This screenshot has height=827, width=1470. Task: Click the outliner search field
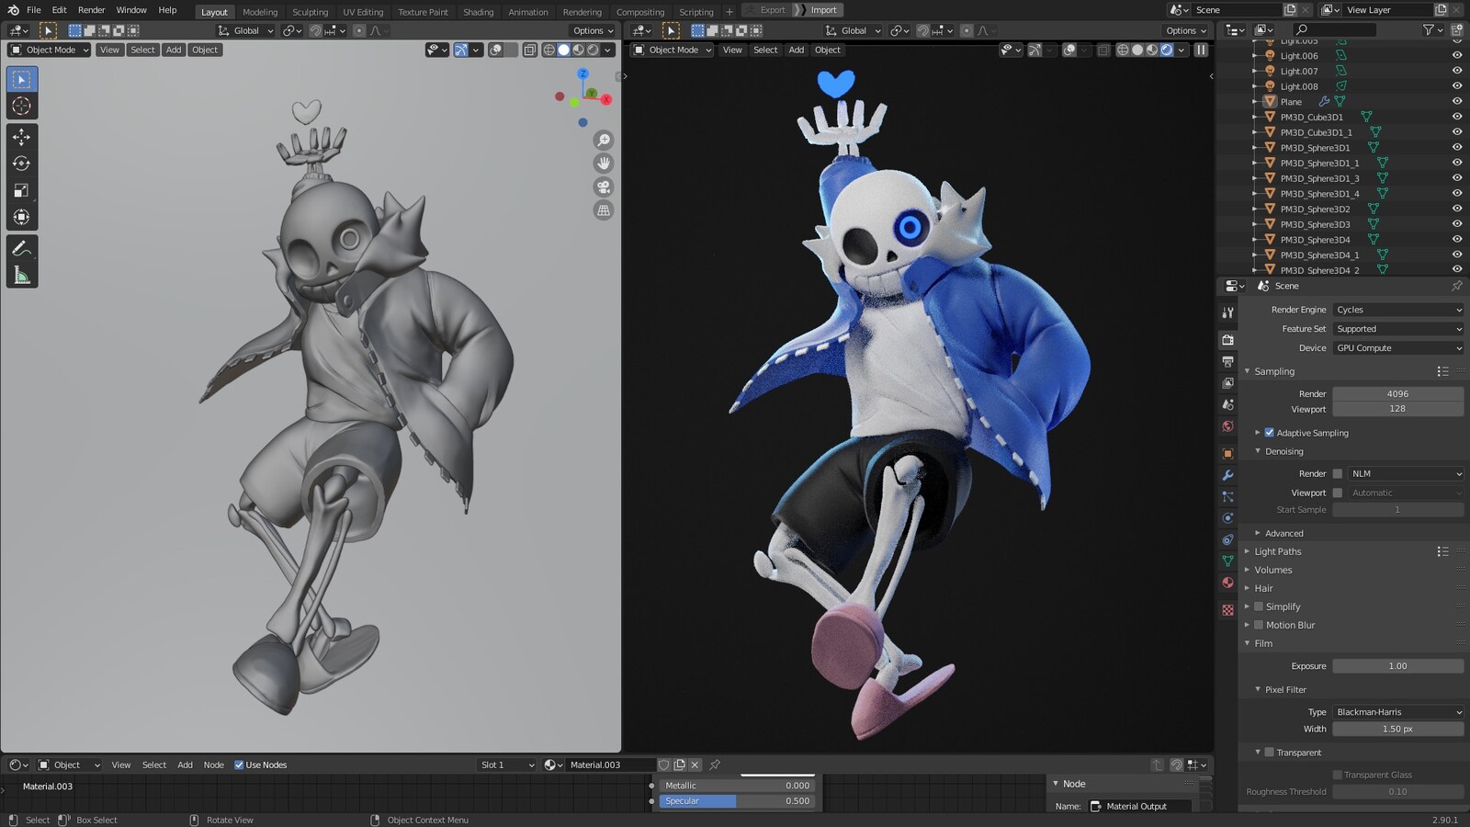pos(1333,30)
